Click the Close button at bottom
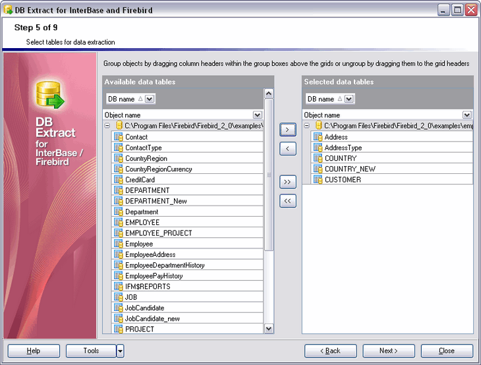 (447, 351)
